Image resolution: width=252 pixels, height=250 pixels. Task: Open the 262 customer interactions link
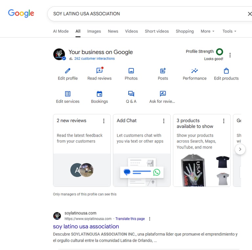pyautogui.click(x=94, y=58)
